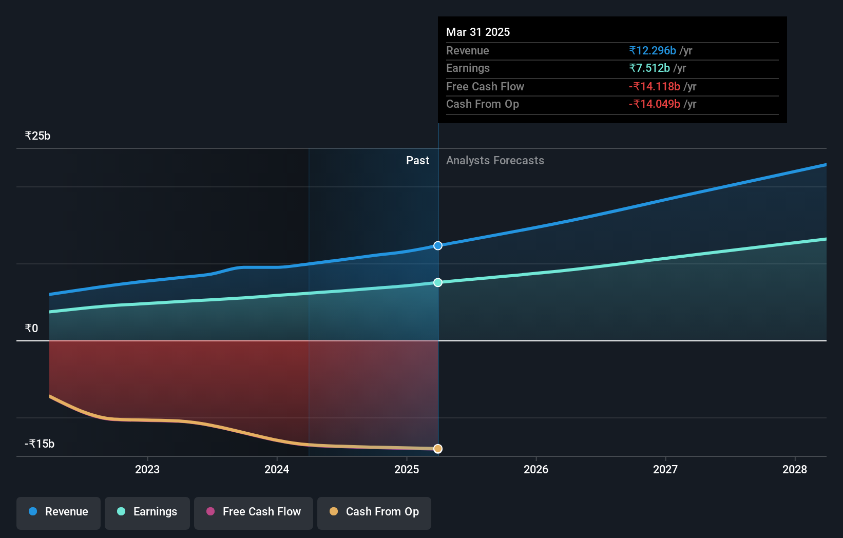Click the Cash From Op label in tooltip
Viewport: 843px width, 538px height.
(x=483, y=104)
